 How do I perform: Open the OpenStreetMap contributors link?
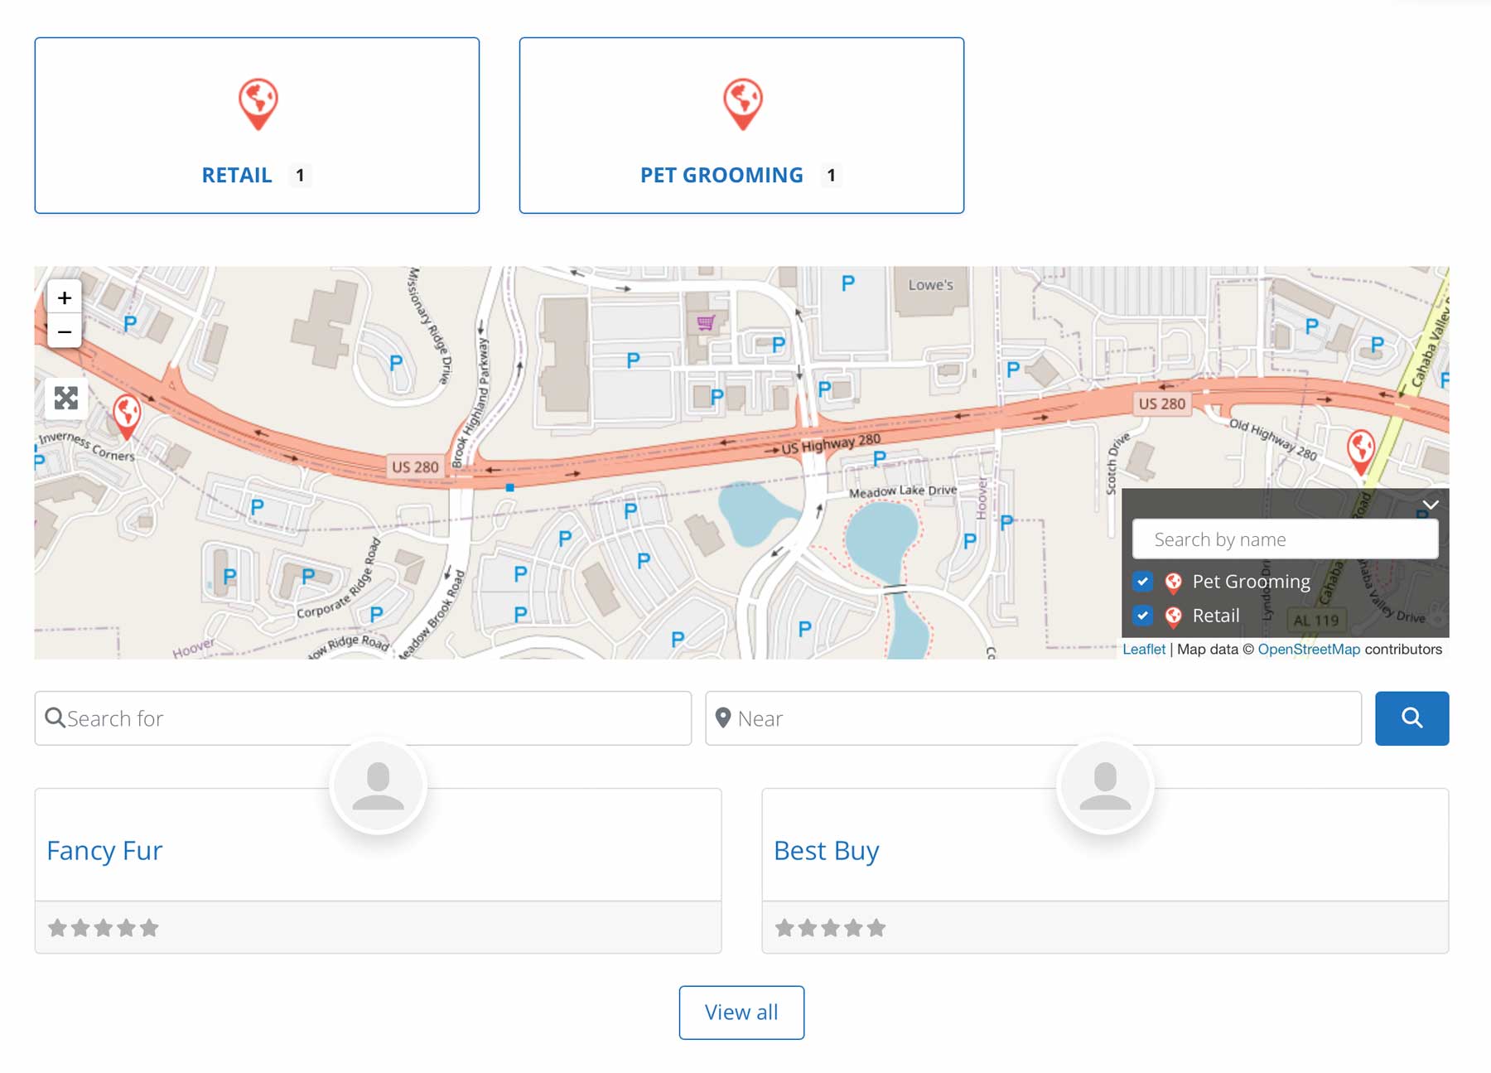point(1309,650)
